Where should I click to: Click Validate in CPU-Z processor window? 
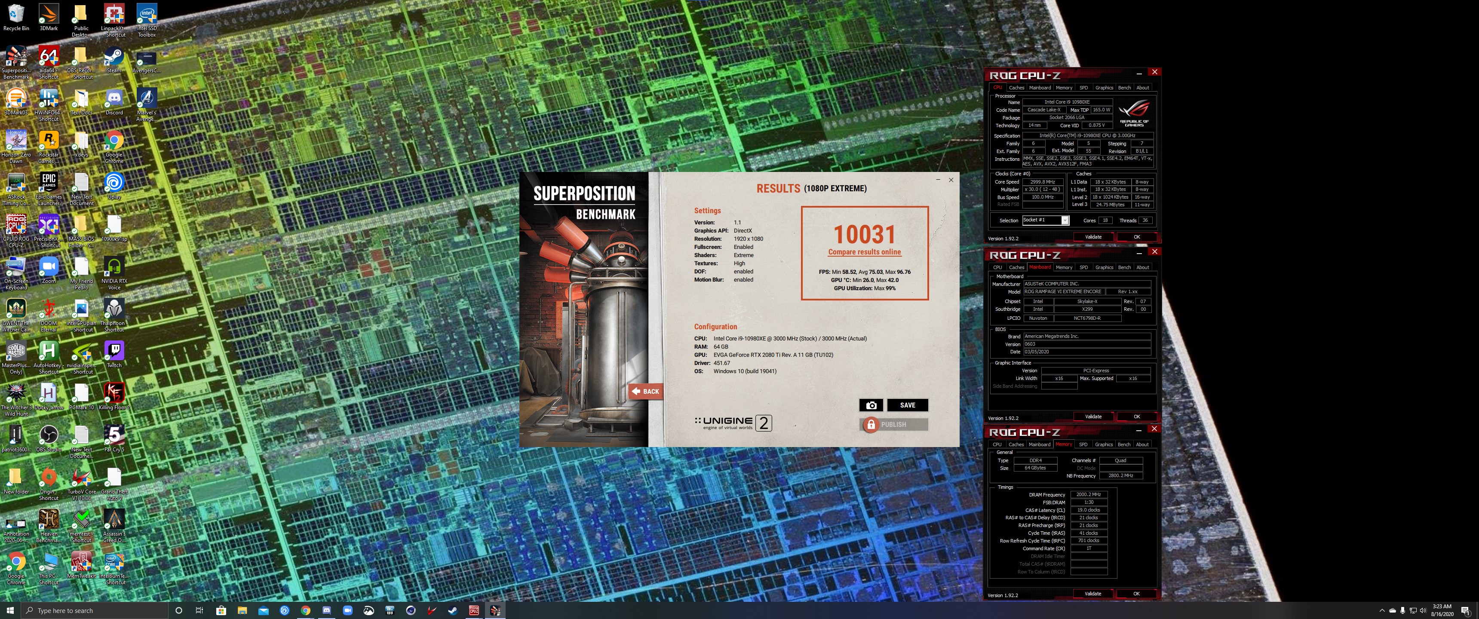1093,237
